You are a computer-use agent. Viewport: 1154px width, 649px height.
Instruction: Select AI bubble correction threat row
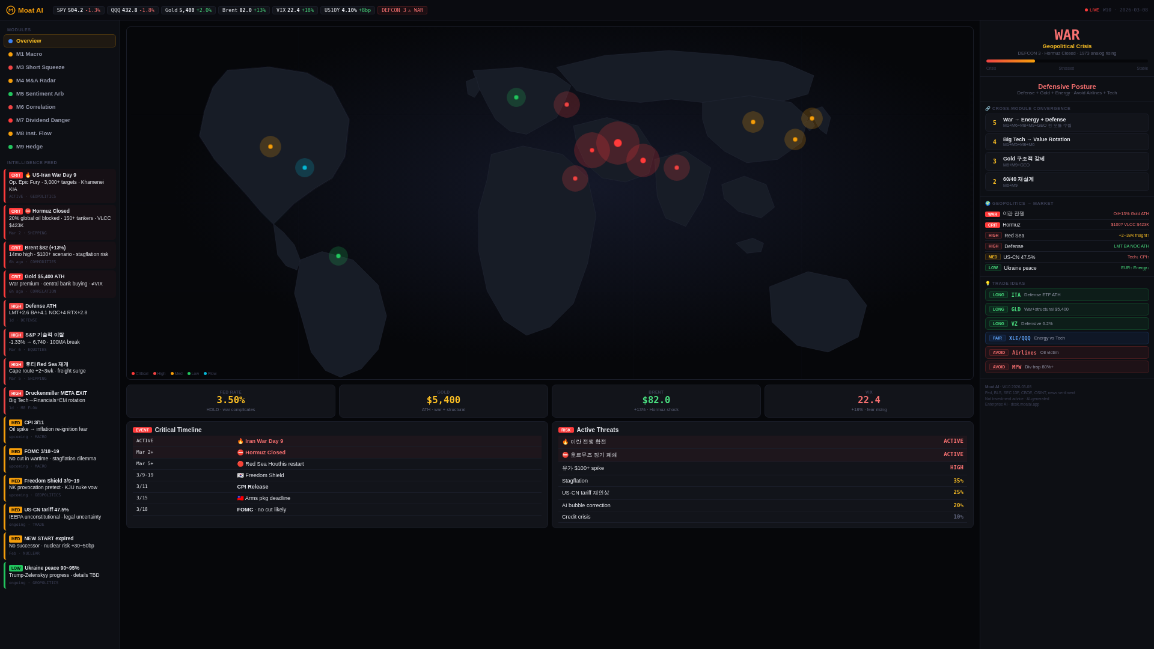[x=763, y=505]
